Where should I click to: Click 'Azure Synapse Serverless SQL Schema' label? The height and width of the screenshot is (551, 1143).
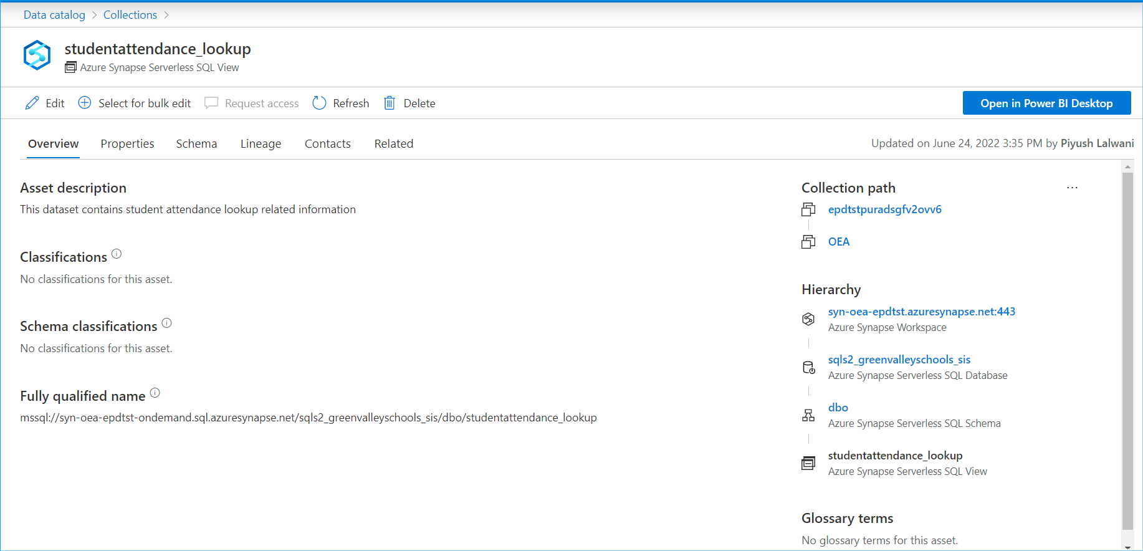pyautogui.click(x=914, y=424)
